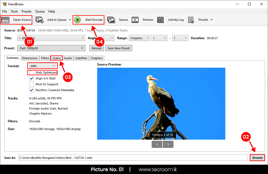Click the Save As file path field
Screen dimensions: 268x174
107,157
